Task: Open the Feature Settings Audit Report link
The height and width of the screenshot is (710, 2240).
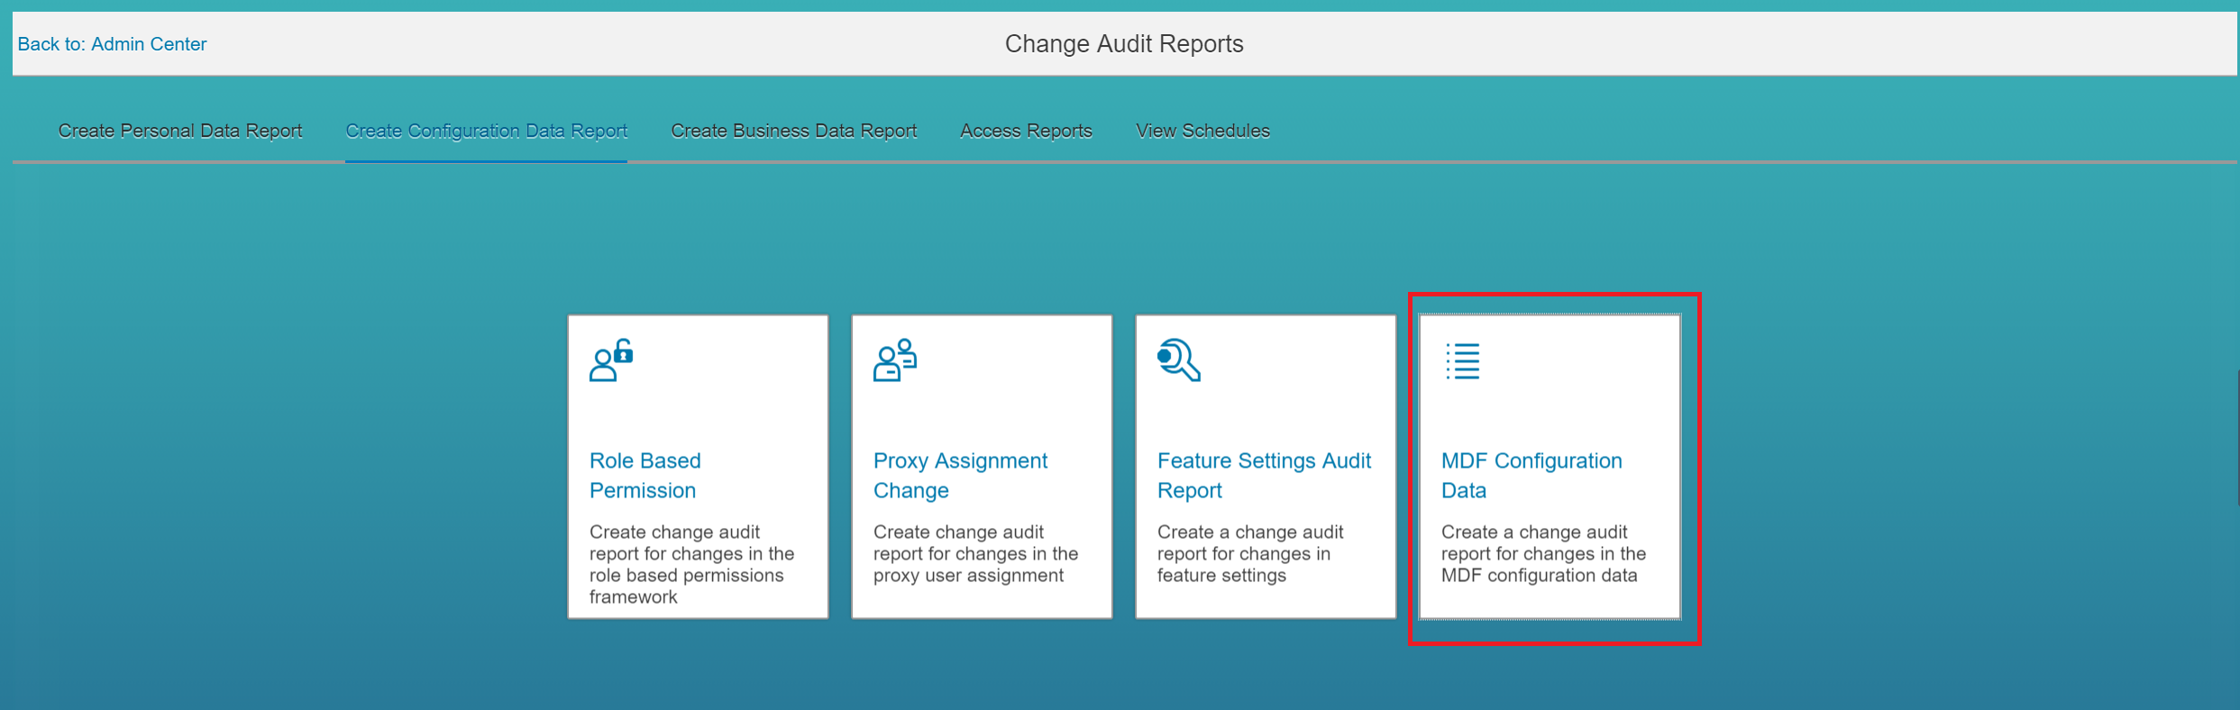Action: coord(1264,476)
